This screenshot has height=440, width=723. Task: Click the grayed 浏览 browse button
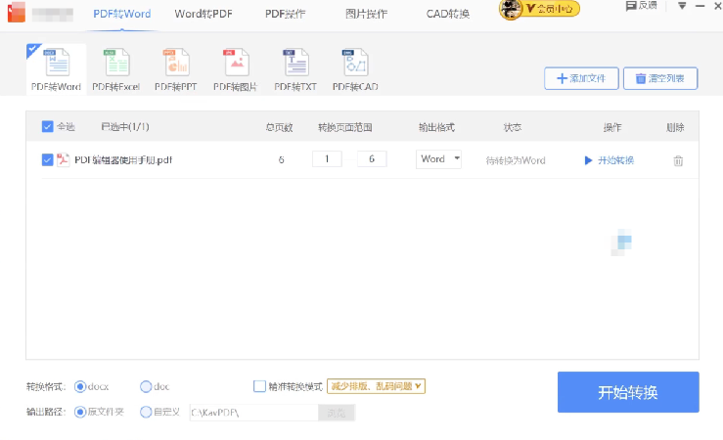click(337, 413)
